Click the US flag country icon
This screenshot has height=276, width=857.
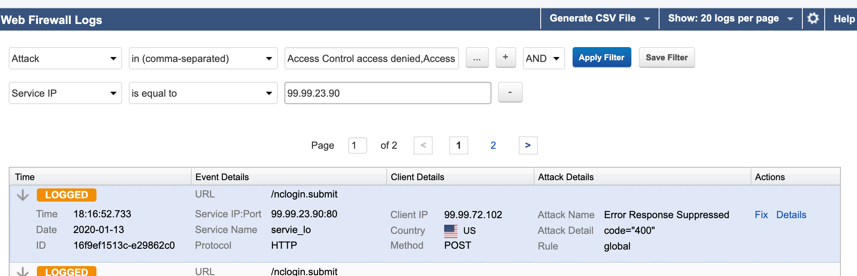coord(450,231)
